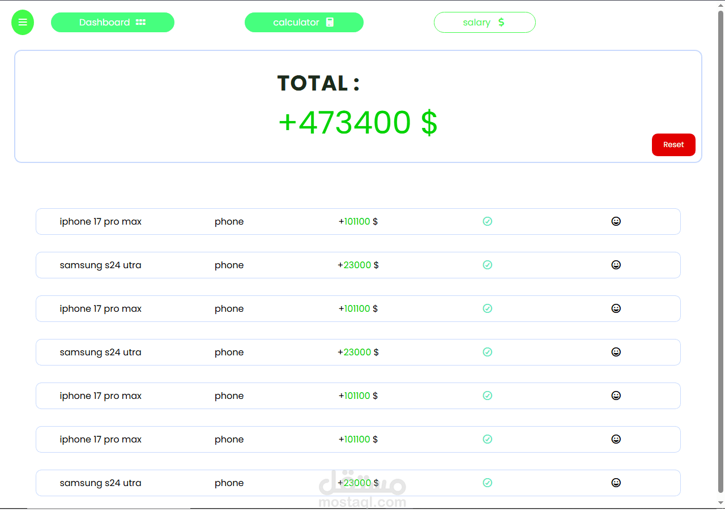Screen dimensions: 725x520
Task: Click the 'phone' category in the third row
Action: (229, 309)
